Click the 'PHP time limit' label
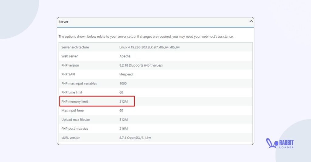Viewport: 311px width, 162px height. [72, 92]
